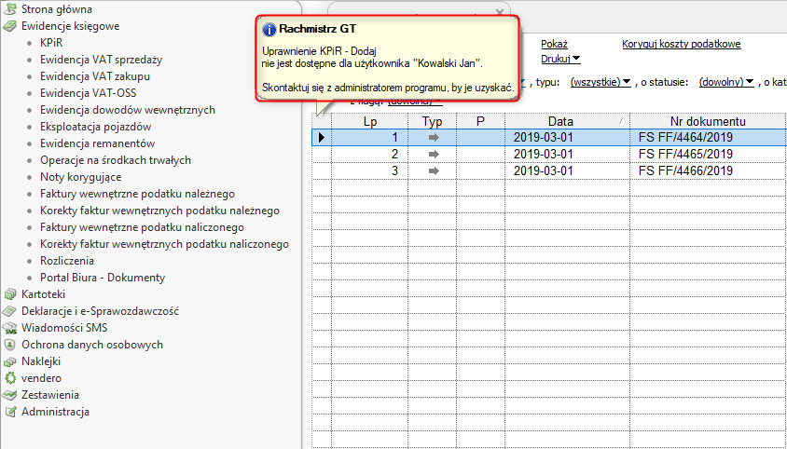
Task: Select Faktury wewnętrzne podatku naliczonego
Action: click(142, 227)
